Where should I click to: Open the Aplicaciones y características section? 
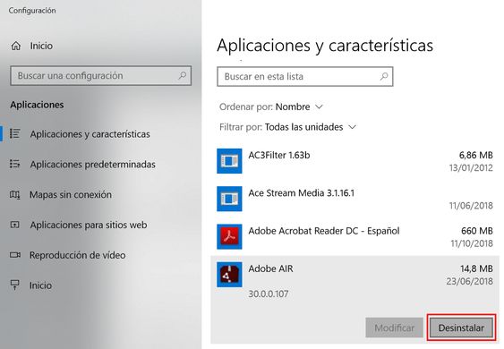tap(90, 134)
